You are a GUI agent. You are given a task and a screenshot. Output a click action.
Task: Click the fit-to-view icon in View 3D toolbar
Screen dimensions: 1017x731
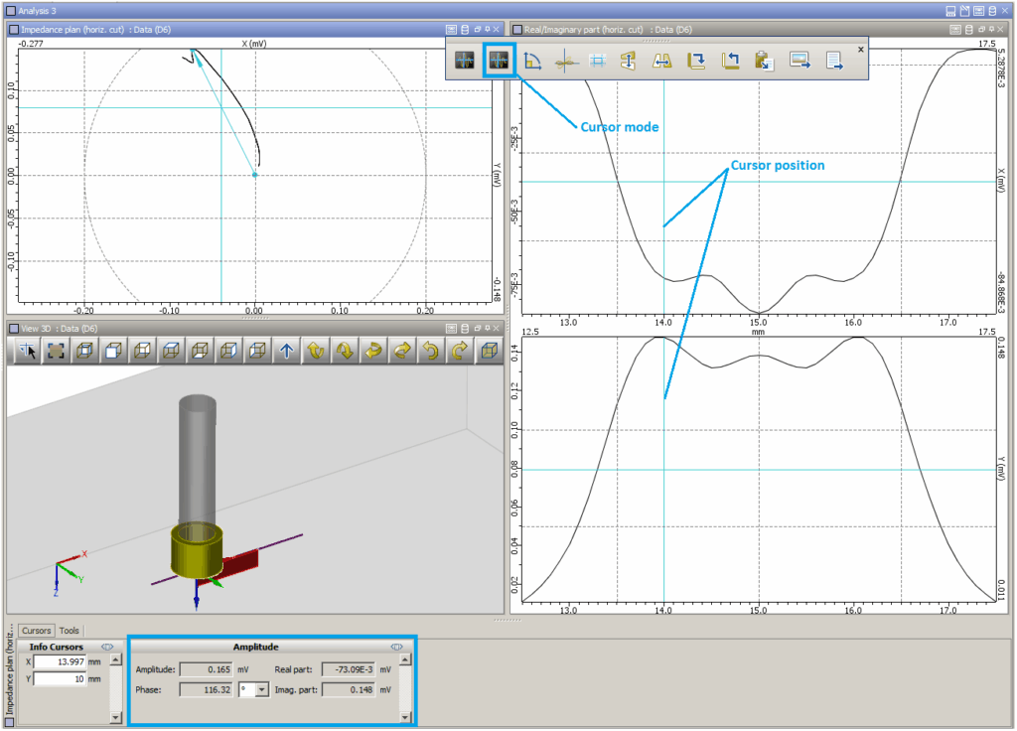tap(55, 351)
